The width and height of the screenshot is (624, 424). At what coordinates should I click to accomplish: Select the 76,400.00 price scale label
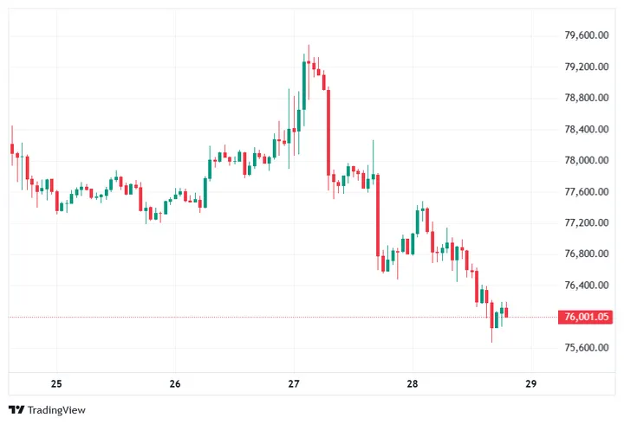click(x=585, y=285)
